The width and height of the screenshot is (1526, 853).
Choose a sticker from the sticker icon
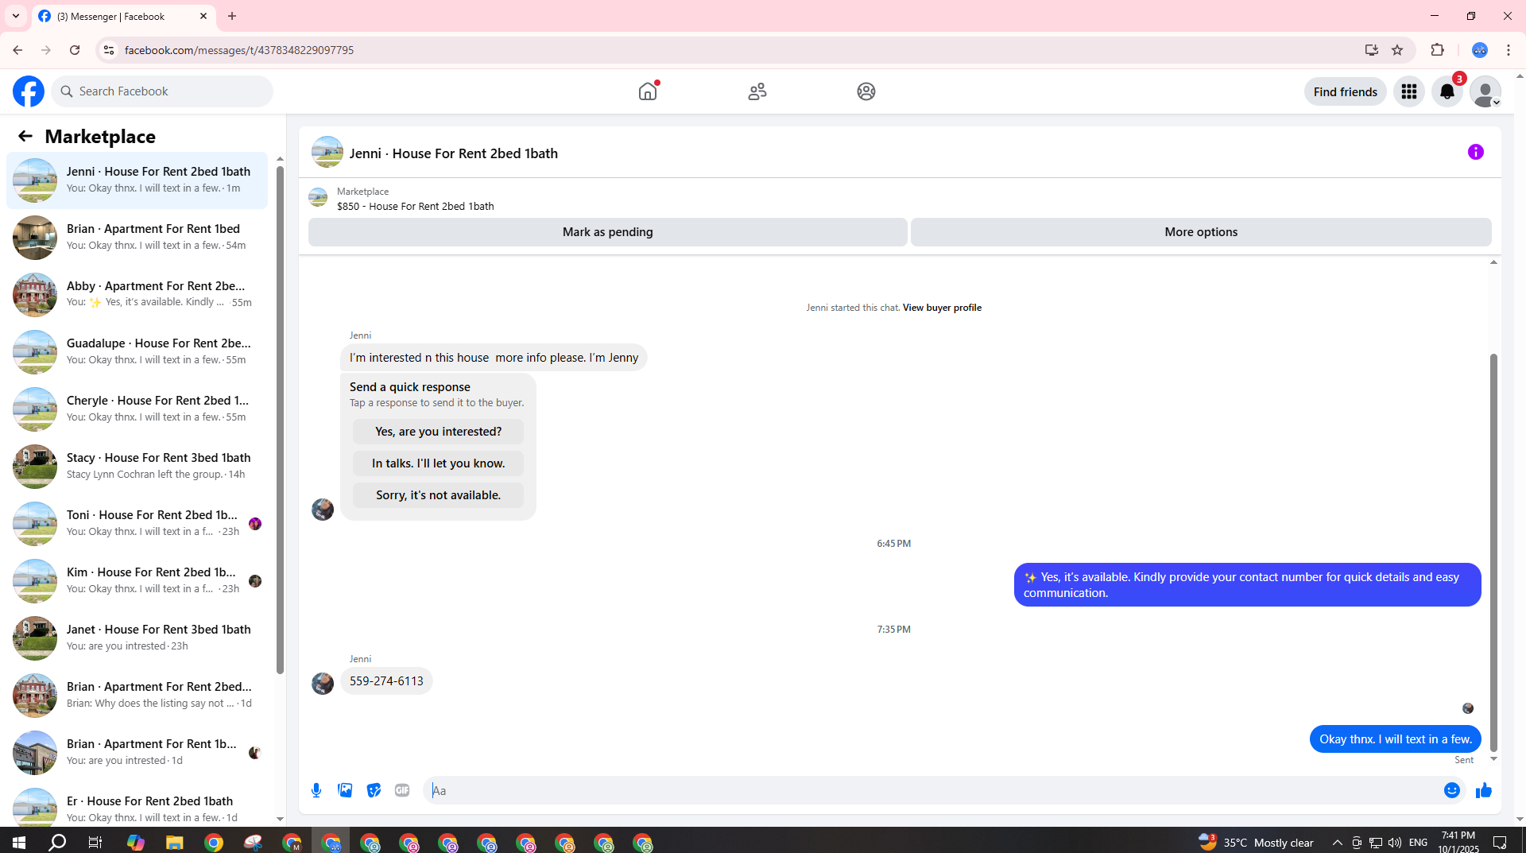click(374, 790)
